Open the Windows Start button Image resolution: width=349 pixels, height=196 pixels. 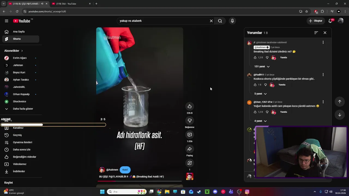coord(102,192)
